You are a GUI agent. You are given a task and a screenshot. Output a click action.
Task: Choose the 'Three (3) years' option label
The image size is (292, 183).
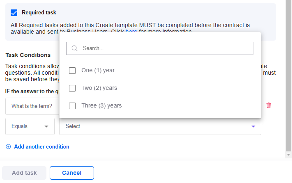[101, 106]
